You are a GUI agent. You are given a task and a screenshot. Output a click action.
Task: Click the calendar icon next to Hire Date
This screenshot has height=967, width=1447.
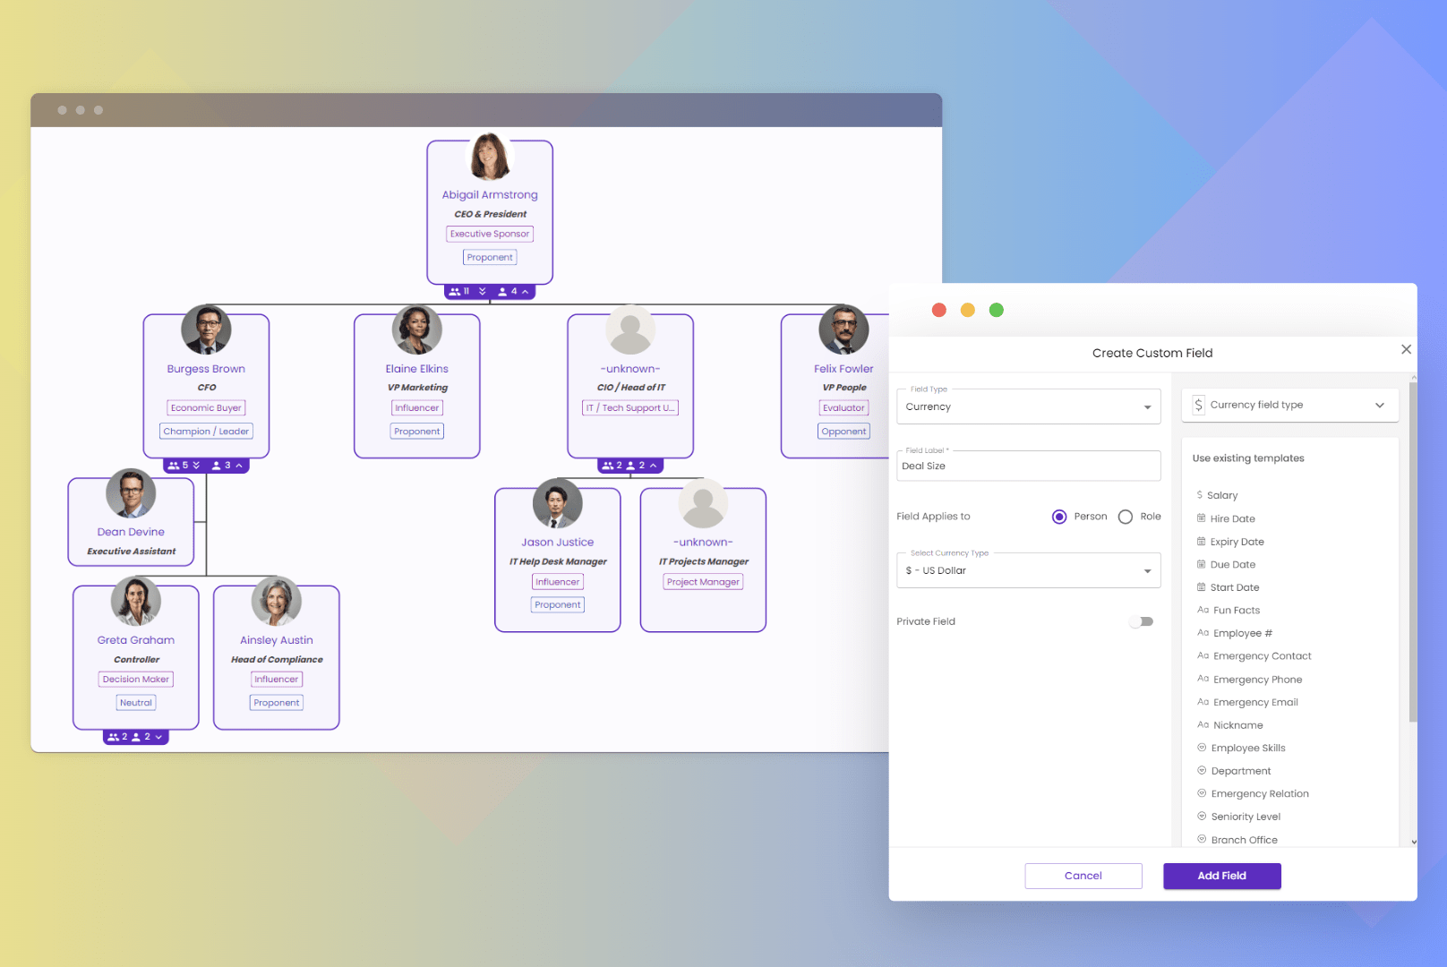pos(1201,518)
